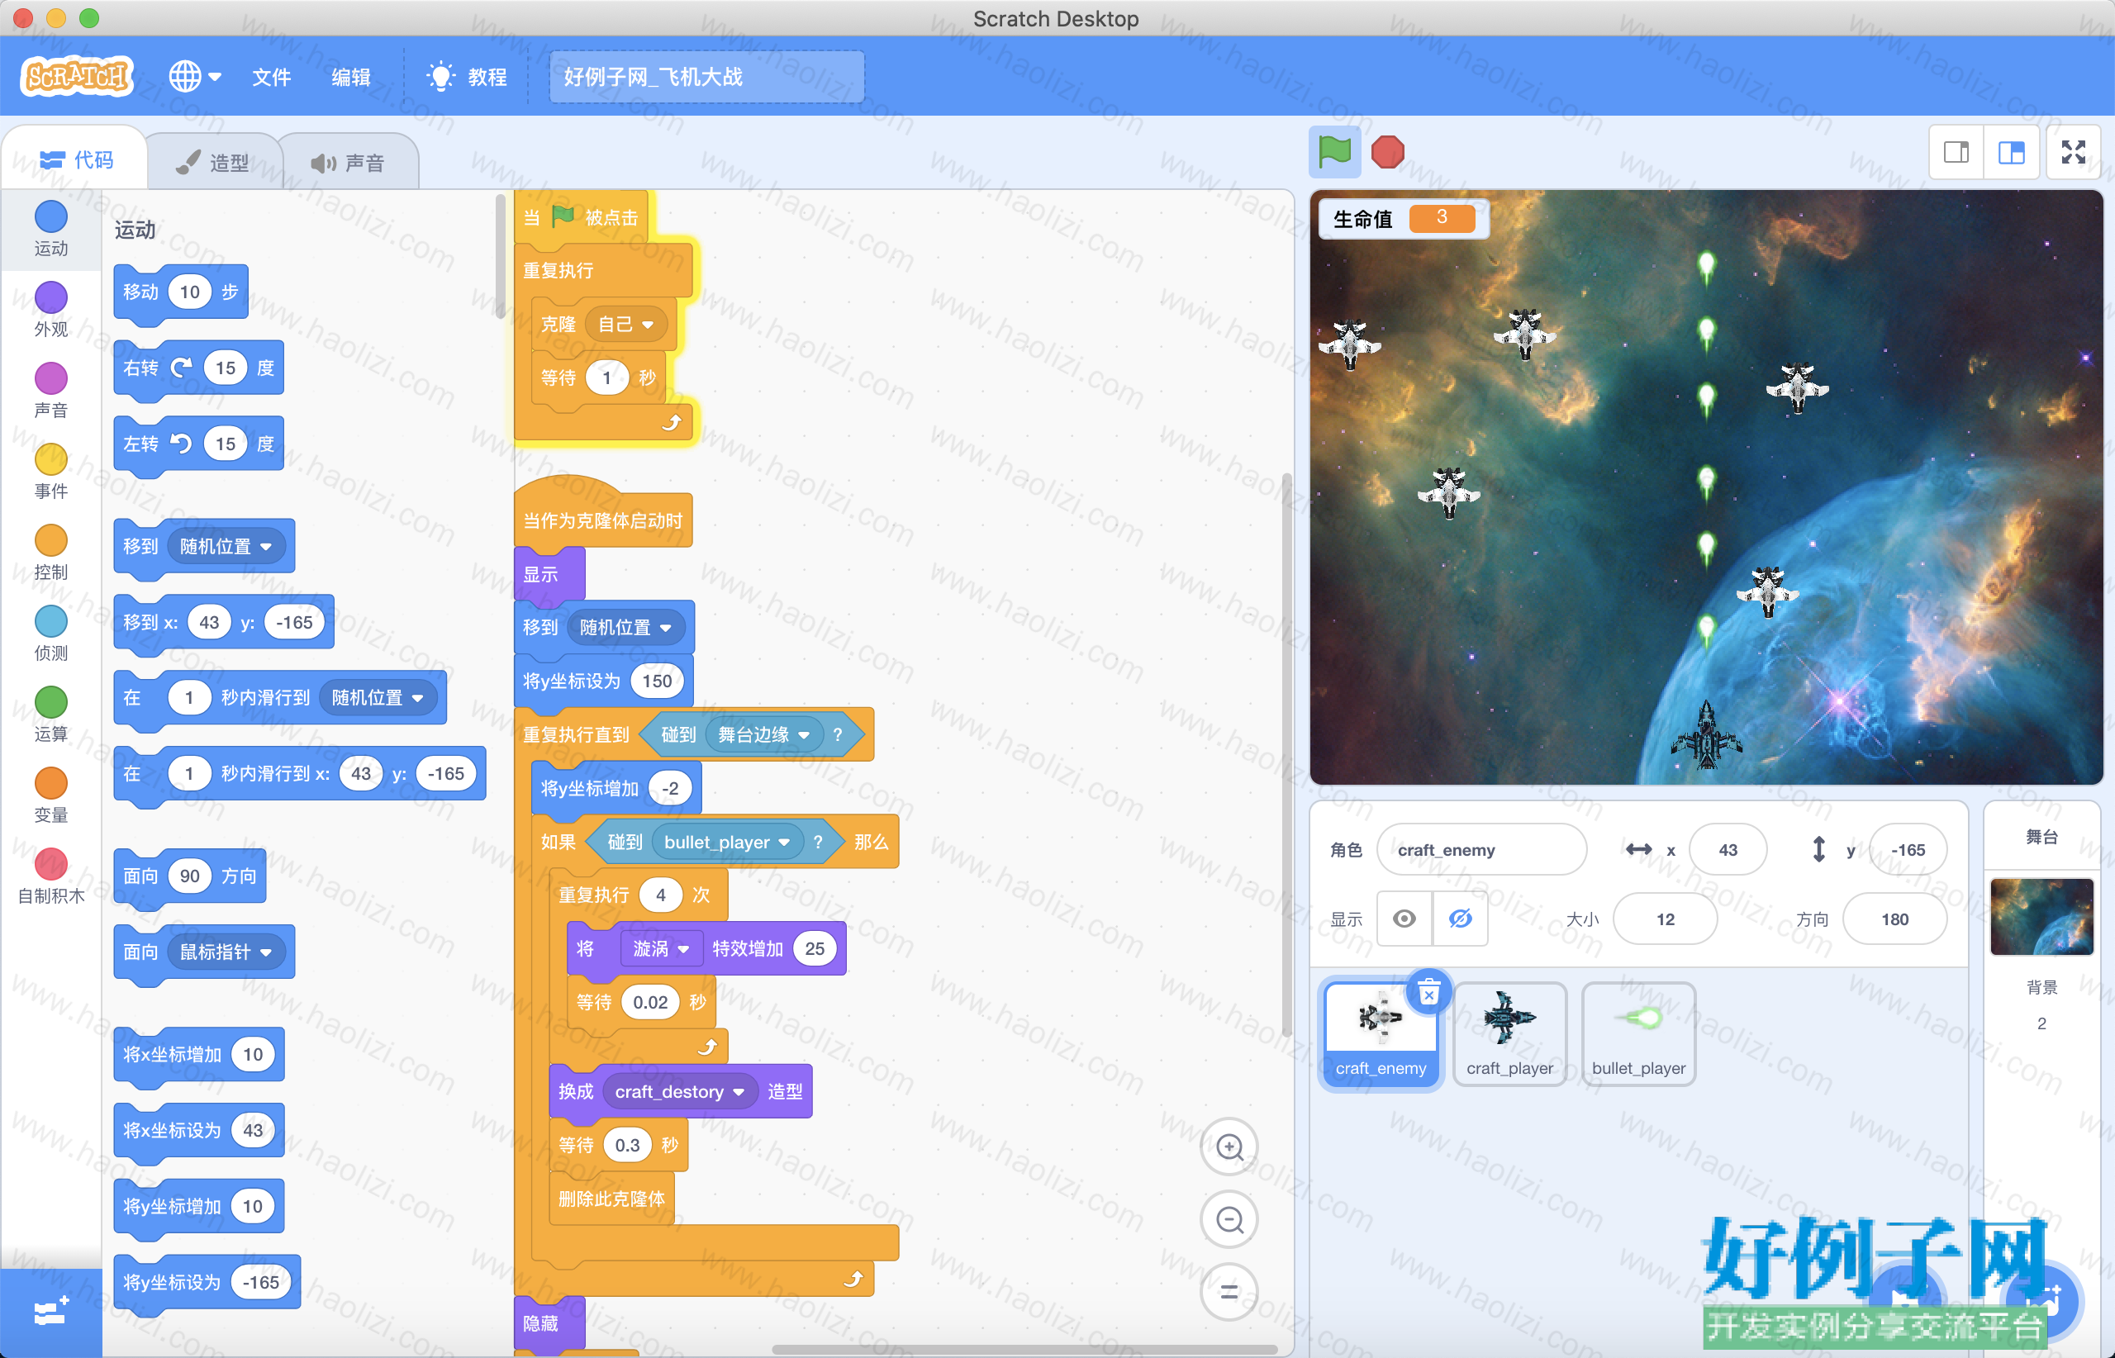
Task: Zoom out the code workspace
Action: click(x=1229, y=1219)
